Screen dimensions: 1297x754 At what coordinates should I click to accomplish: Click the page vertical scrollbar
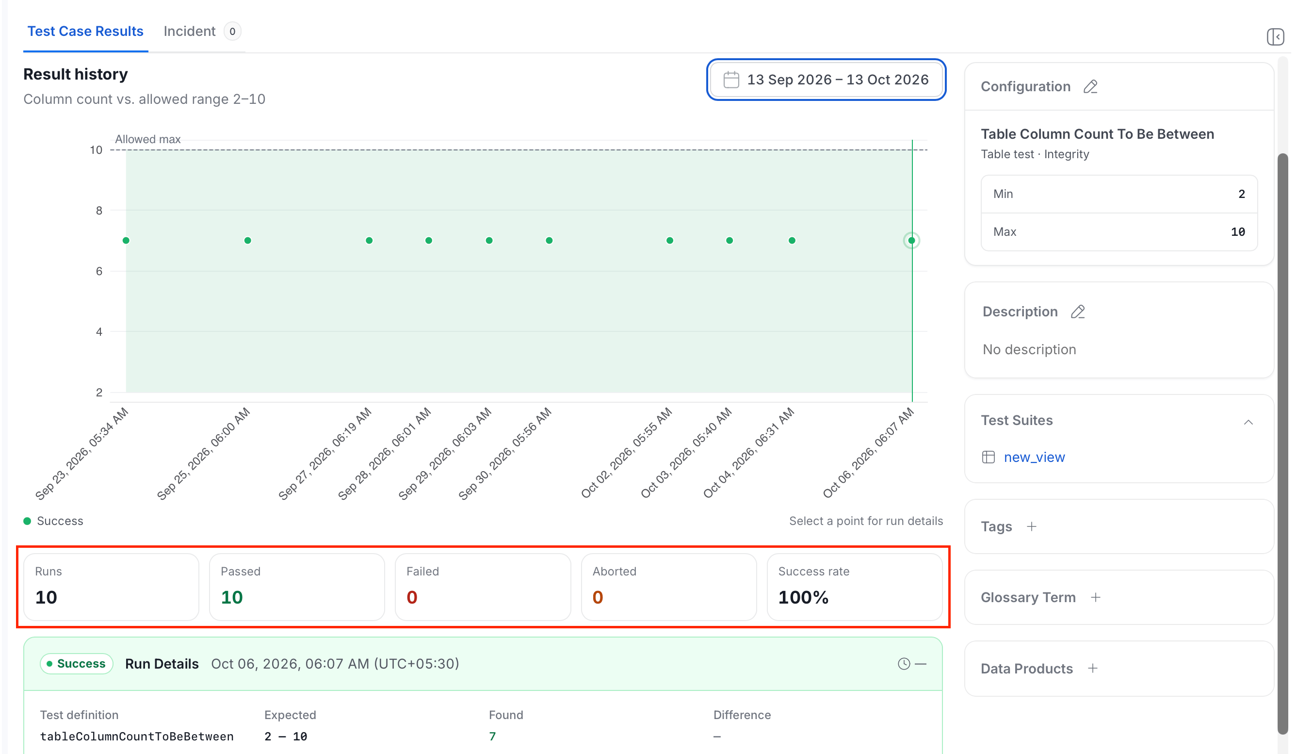(1283, 443)
